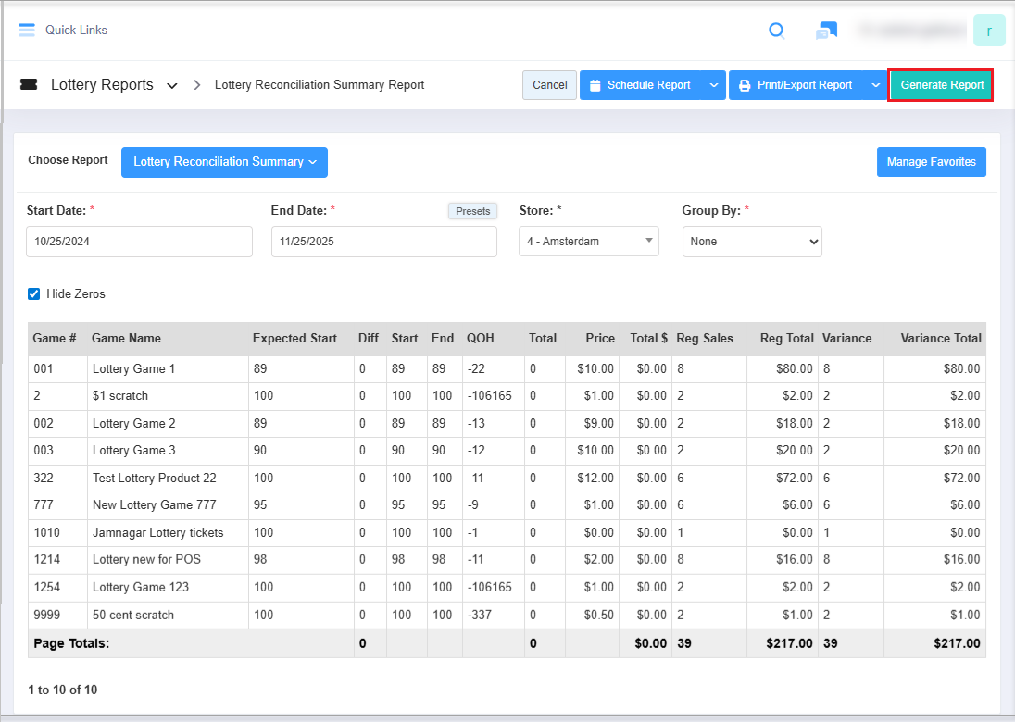Click the lottery ticket icon beside Lottery Reports
This screenshot has height=722, width=1015.
[29, 85]
